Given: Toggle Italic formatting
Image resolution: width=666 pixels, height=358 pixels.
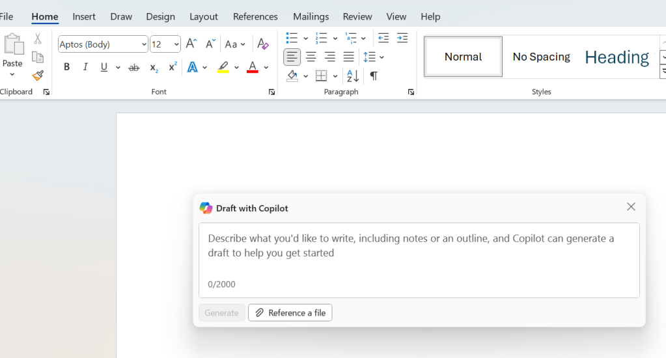Looking at the screenshot, I should [85, 67].
